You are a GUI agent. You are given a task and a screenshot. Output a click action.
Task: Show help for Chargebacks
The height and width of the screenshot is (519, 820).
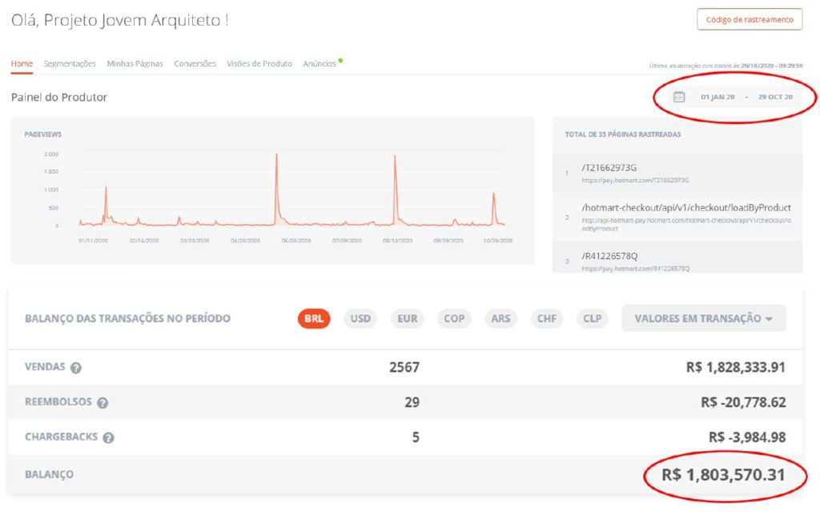108,437
